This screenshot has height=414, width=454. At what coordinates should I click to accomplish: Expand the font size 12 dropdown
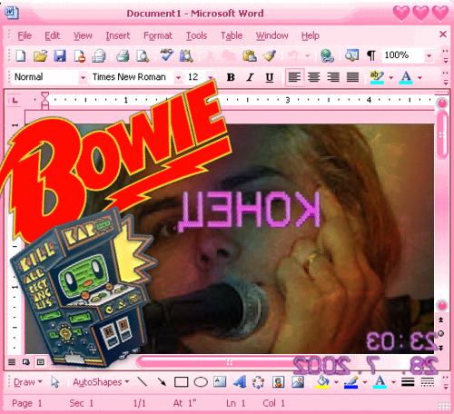pos(210,78)
